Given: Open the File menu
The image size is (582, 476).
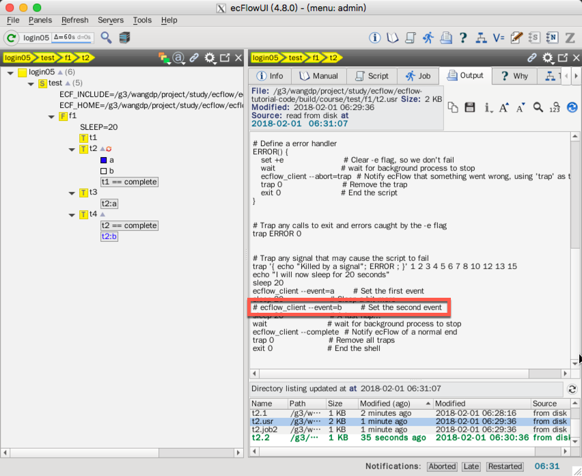Looking at the screenshot, I should pyautogui.click(x=13, y=20).
